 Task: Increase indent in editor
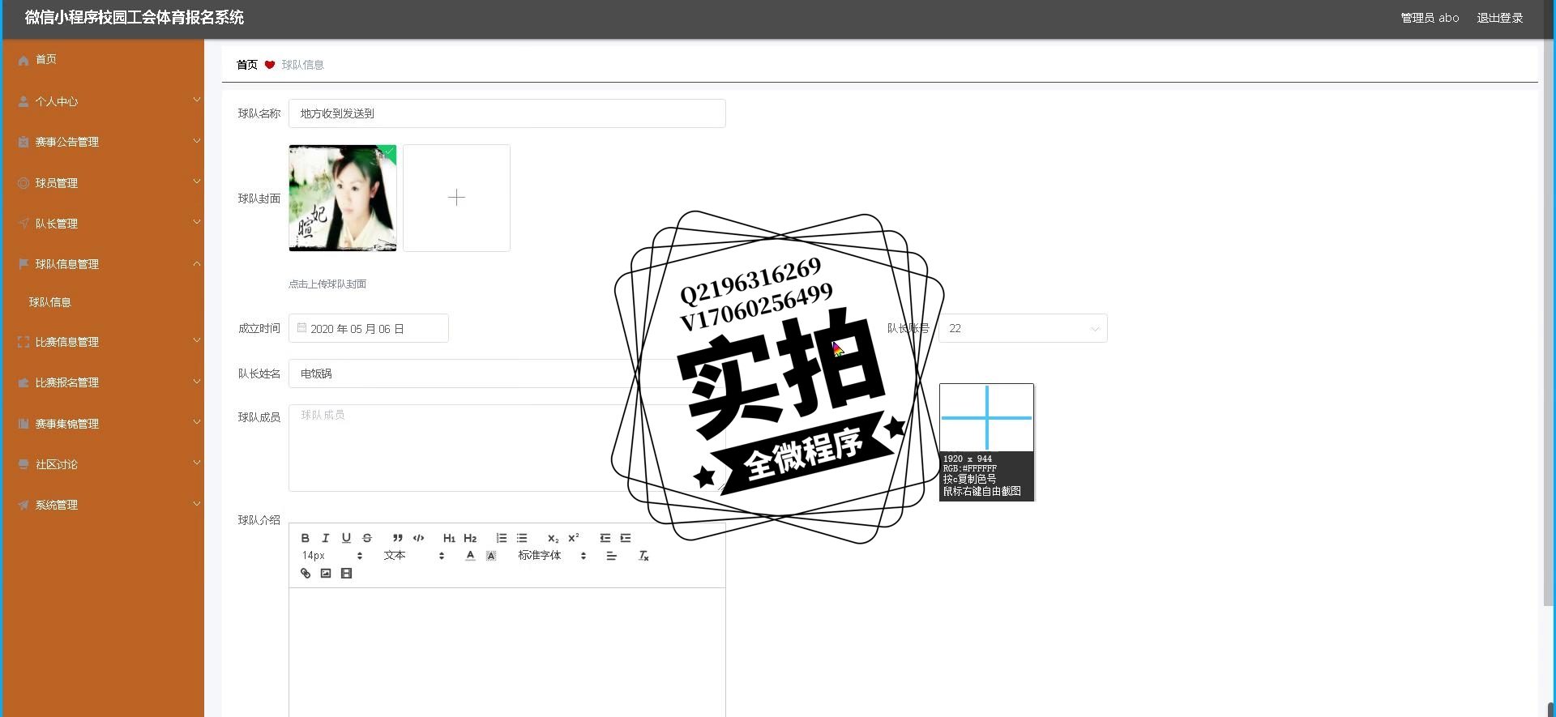(x=626, y=538)
